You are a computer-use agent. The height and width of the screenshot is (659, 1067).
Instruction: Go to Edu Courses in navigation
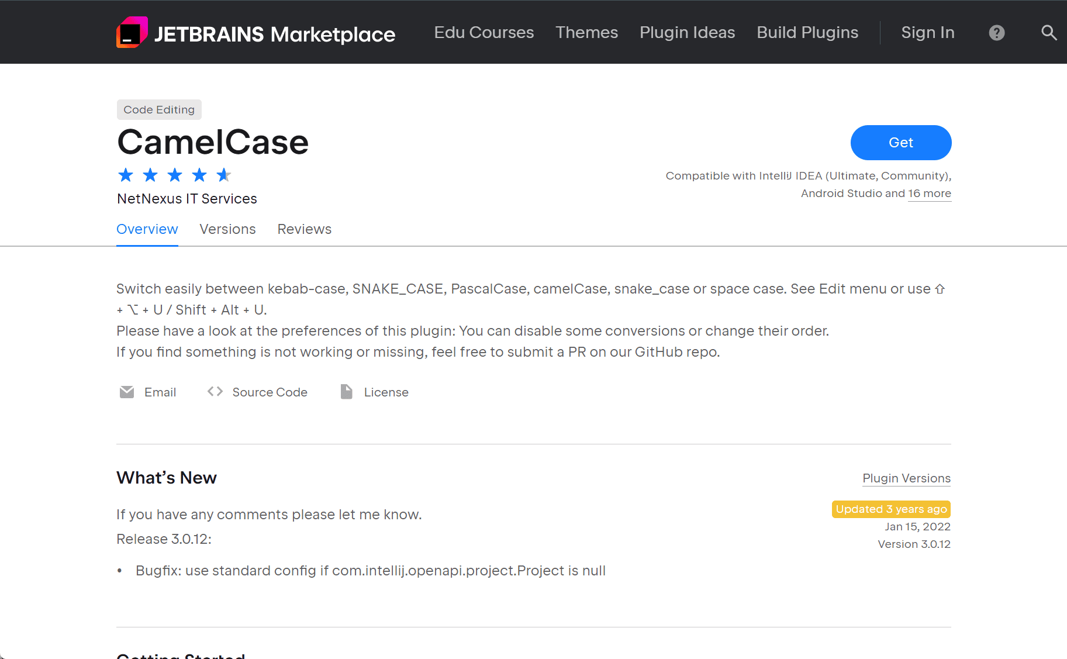point(484,33)
